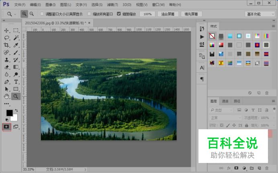Select the Gradient tool
Screen dimensions: 278x173
16,67
